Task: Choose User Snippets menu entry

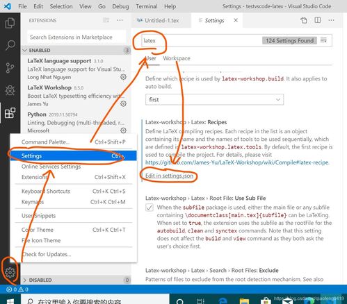Action: [x=74, y=216]
